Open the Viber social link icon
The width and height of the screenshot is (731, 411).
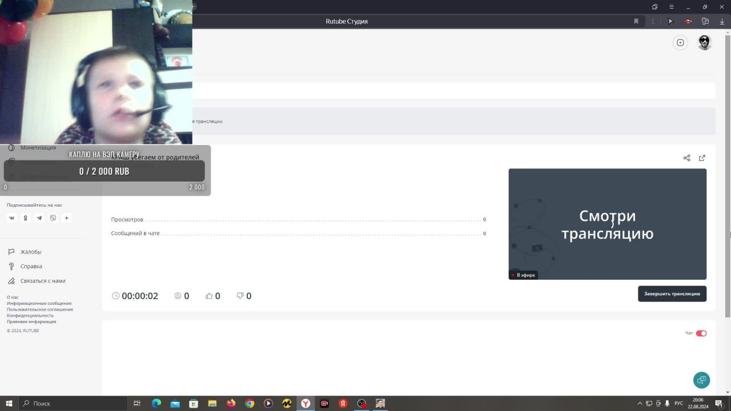point(53,218)
